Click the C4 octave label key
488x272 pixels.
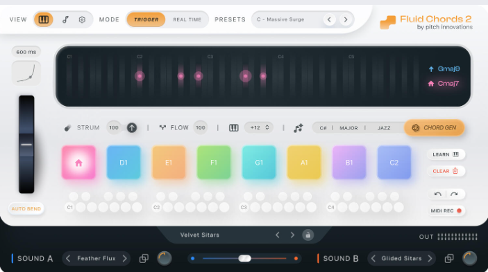point(331,207)
